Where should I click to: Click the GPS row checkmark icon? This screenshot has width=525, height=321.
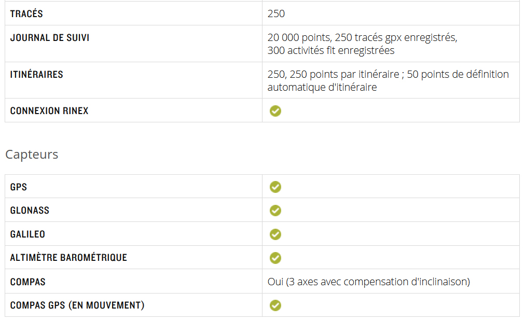click(275, 187)
